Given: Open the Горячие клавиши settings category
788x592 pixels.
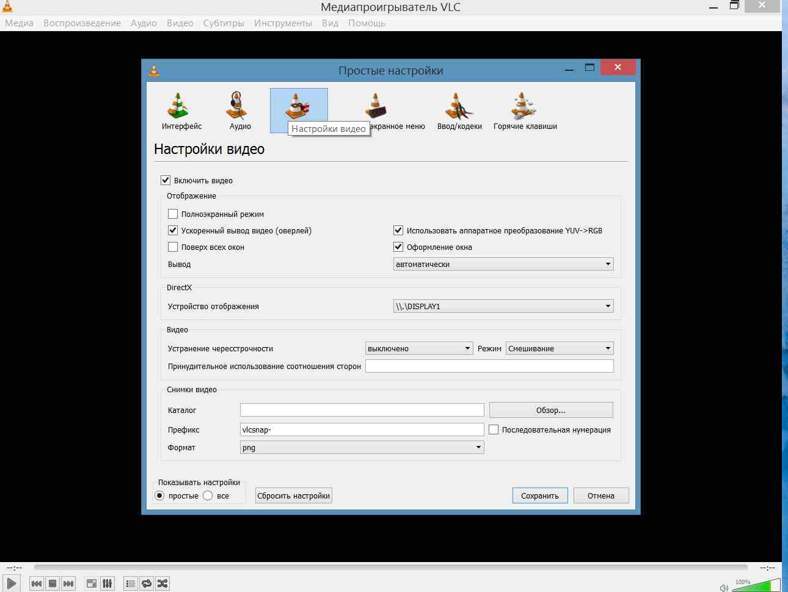Looking at the screenshot, I should [525, 111].
